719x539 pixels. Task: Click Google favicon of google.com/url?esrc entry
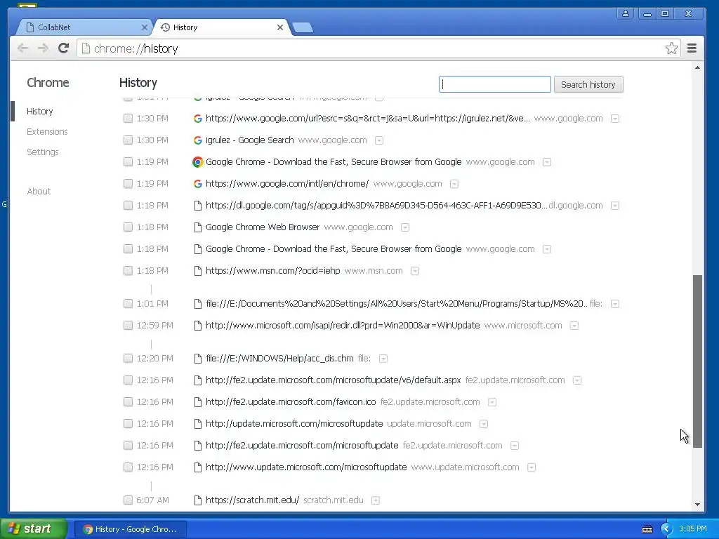pyautogui.click(x=197, y=119)
